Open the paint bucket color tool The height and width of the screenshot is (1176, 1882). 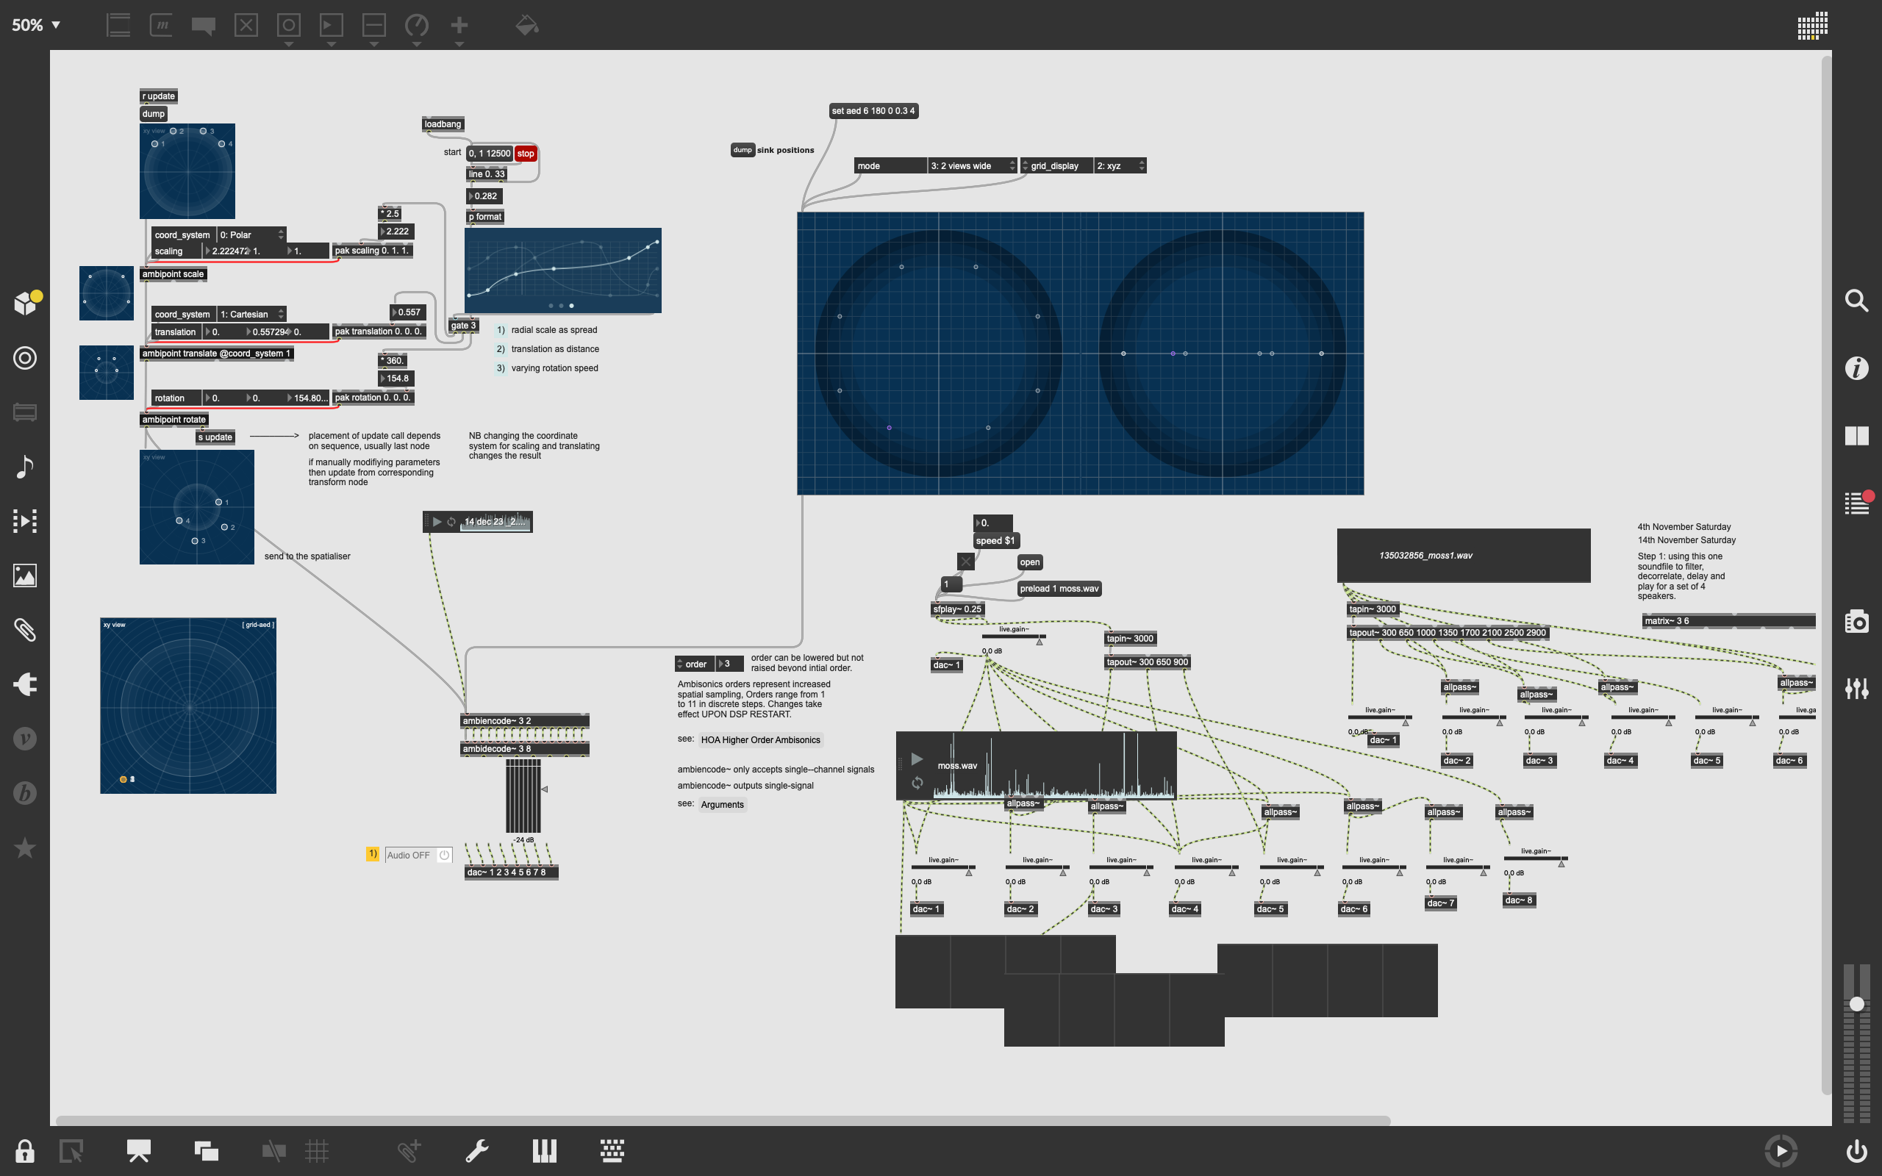(526, 26)
